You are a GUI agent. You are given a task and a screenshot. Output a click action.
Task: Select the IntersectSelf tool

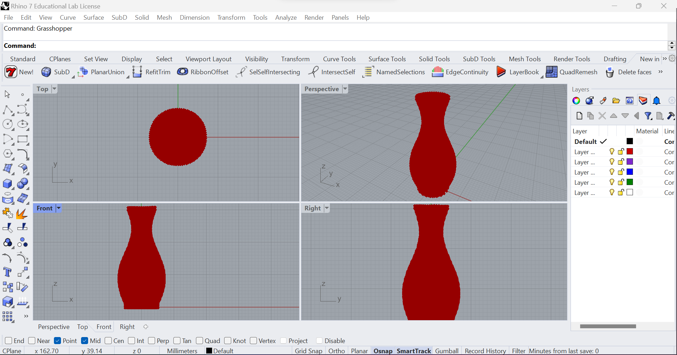[x=332, y=72]
